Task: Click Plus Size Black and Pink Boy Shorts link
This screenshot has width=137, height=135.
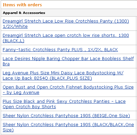Action: 64,104
